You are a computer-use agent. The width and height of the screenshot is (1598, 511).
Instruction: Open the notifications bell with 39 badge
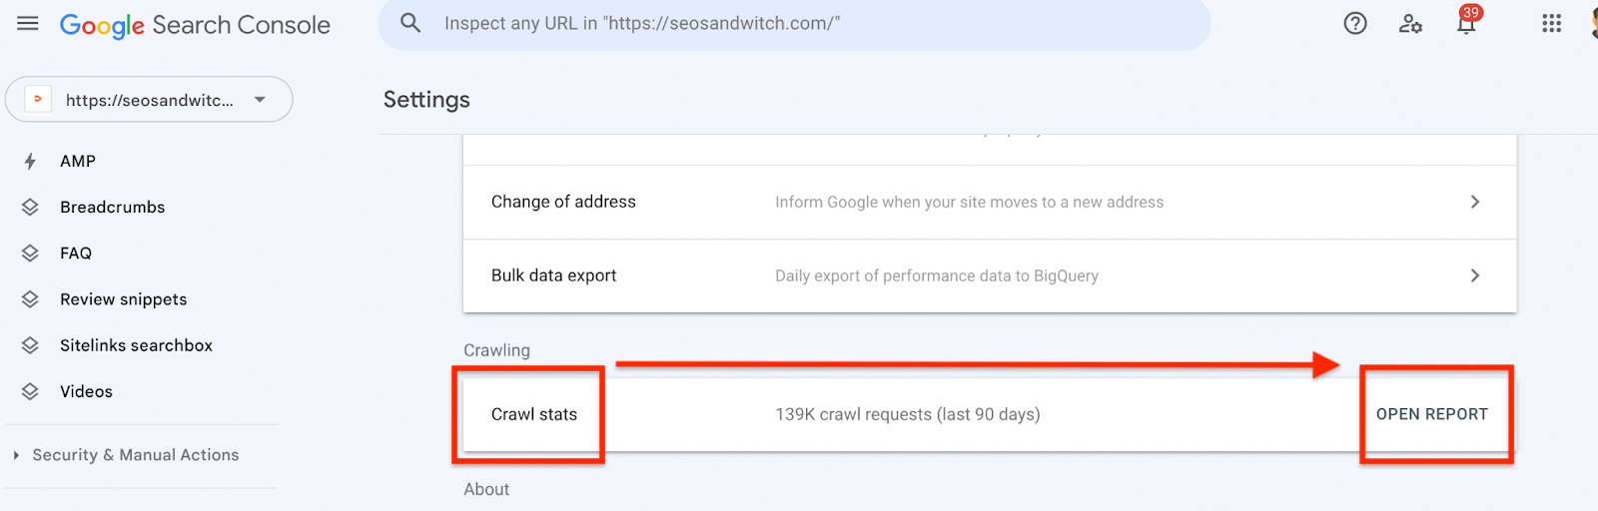coord(1466,22)
